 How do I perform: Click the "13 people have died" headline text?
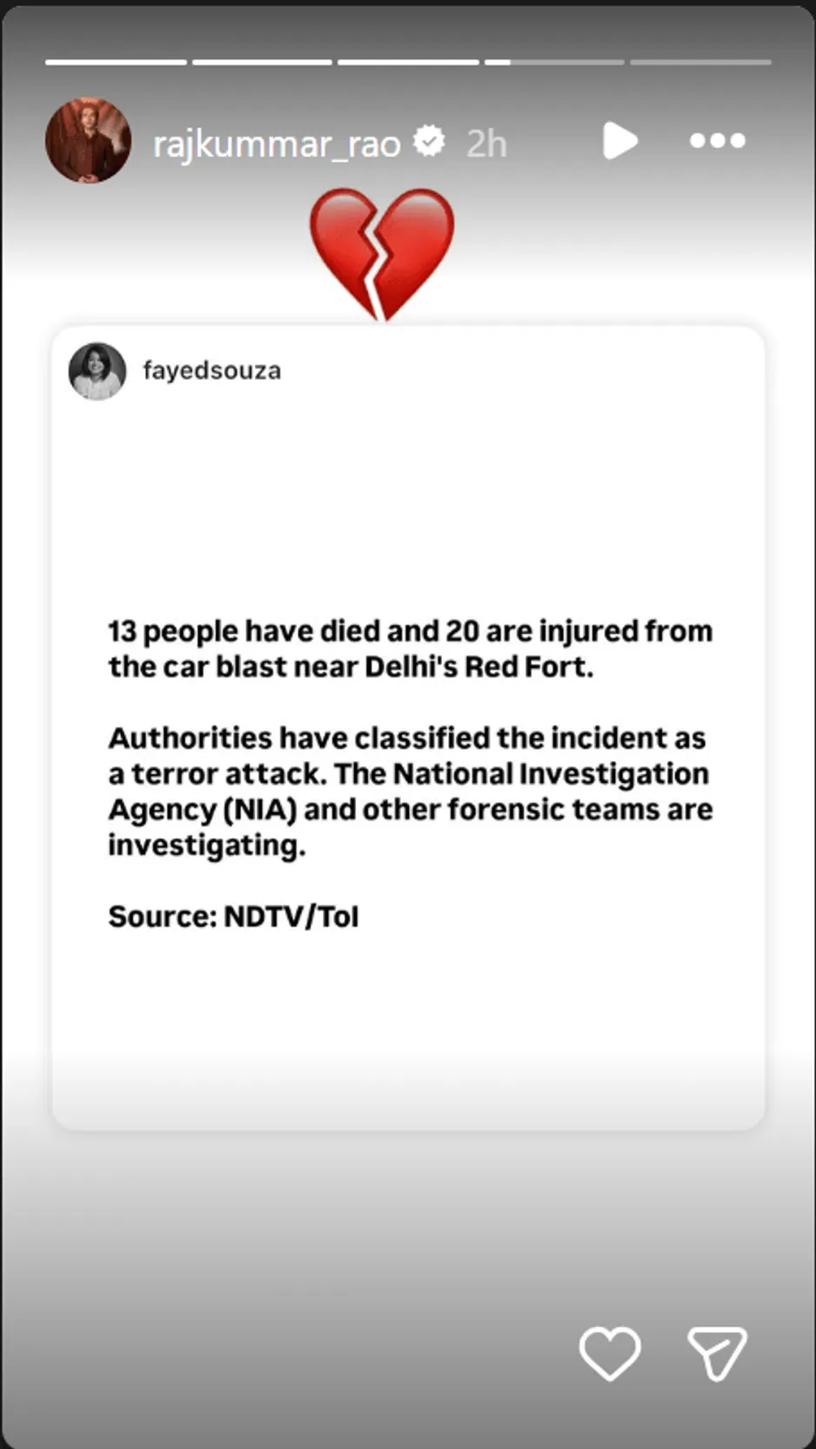coord(410,649)
